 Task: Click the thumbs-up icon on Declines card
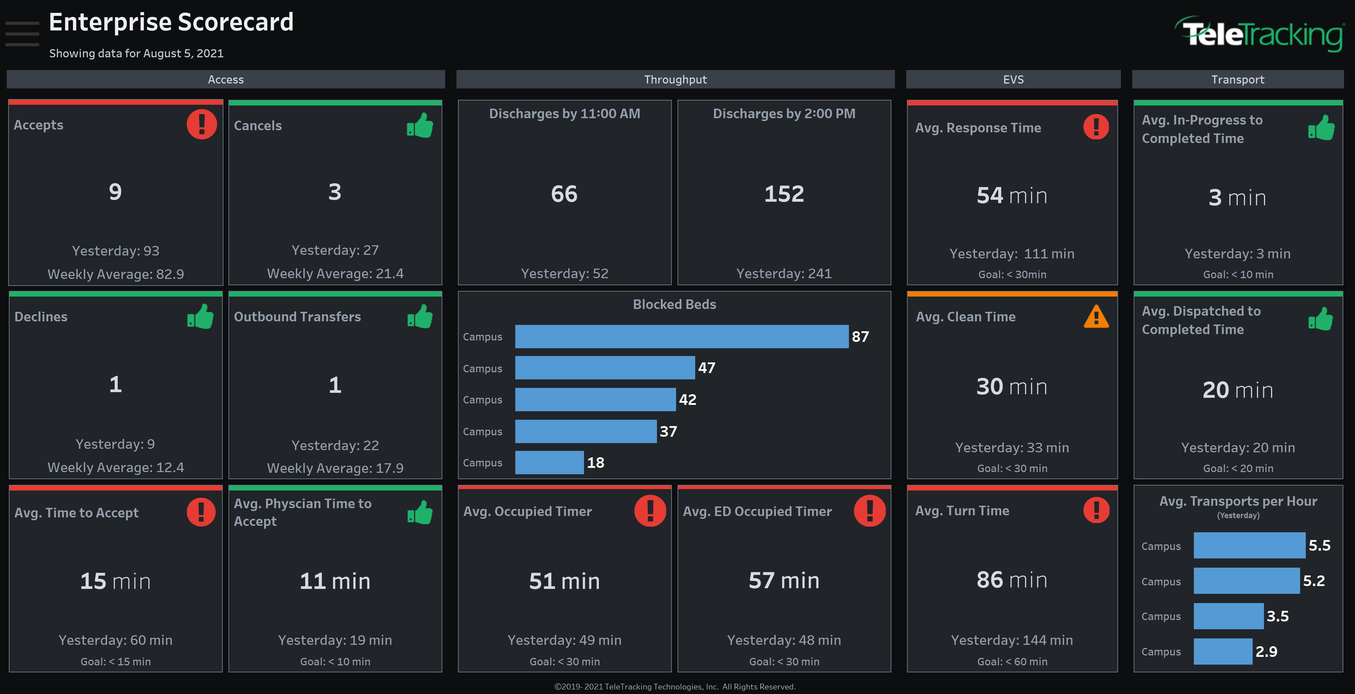pos(200,316)
